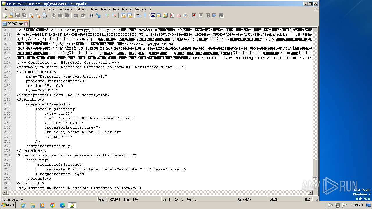
Task: Click the system tray volume icon
Action: click(330, 205)
